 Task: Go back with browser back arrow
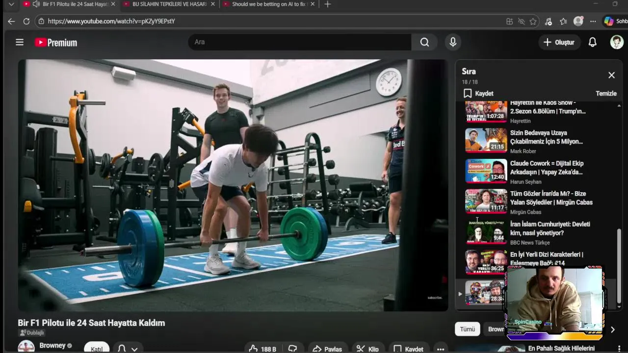click(x=11, y=21)
